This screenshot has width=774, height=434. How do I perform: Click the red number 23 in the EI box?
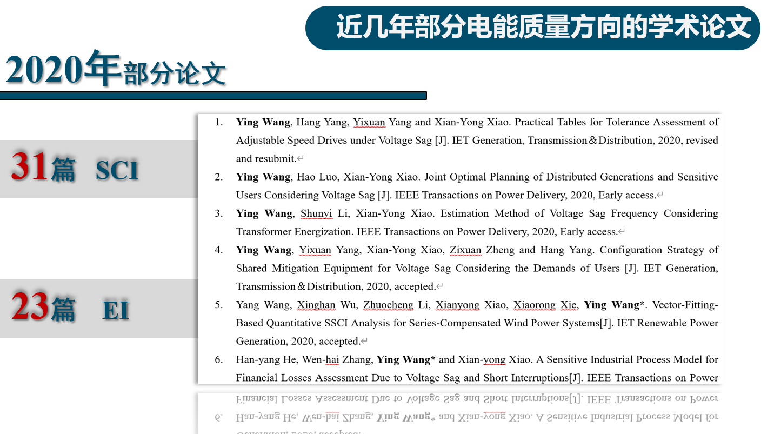[29, 306]
